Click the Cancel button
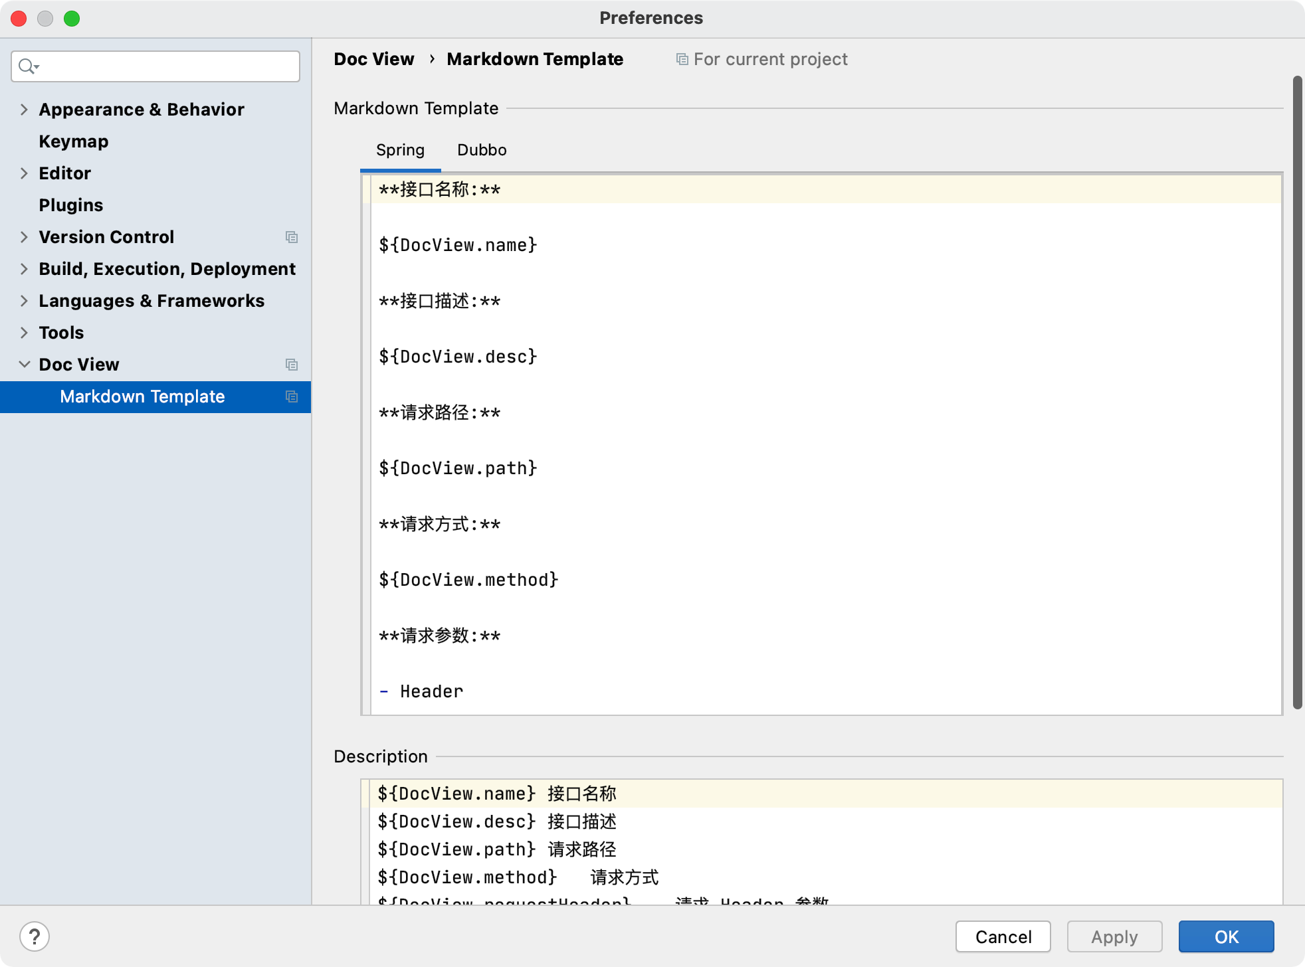 click(1003, 936)
